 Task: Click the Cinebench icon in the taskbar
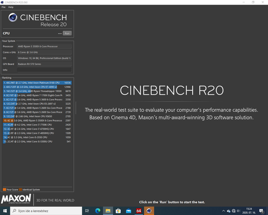149,211
